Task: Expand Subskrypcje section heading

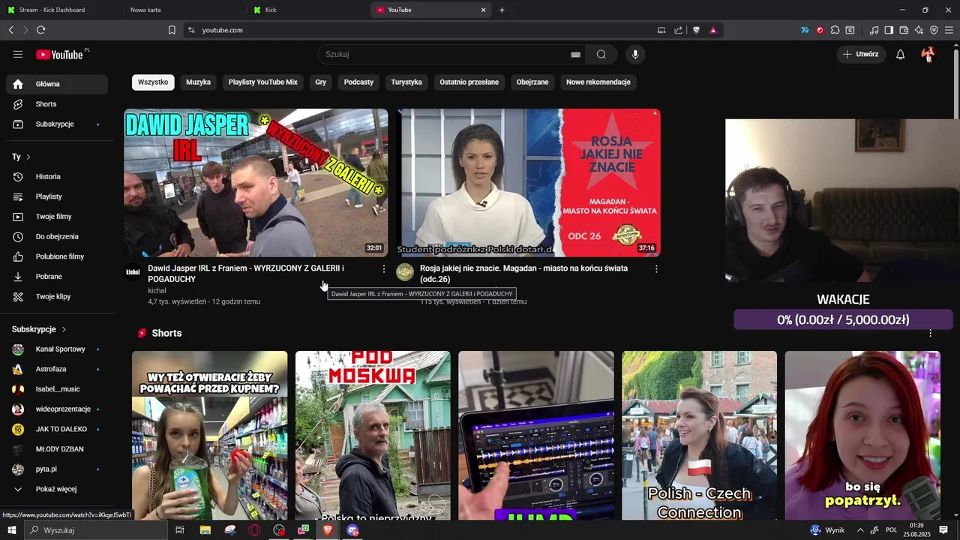Action: pyautogui.click(x=39, y=329)
